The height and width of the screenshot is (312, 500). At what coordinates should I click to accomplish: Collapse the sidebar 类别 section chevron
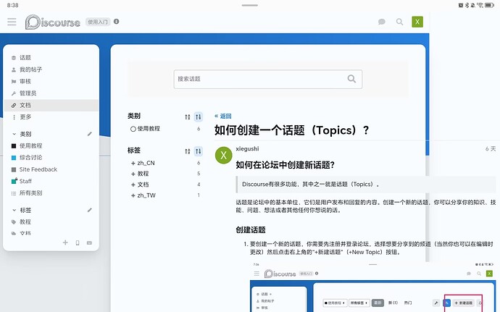pyautogui.click(x=14, y=134)
